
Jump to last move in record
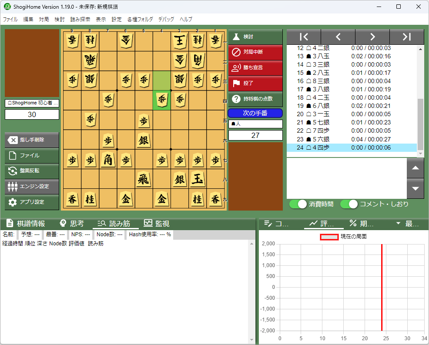(407, 37)
